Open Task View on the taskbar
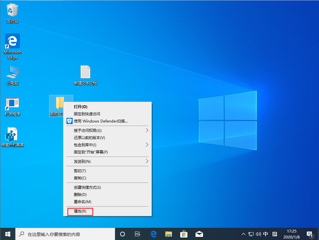The image size is (319, 240). coord(138,234)
